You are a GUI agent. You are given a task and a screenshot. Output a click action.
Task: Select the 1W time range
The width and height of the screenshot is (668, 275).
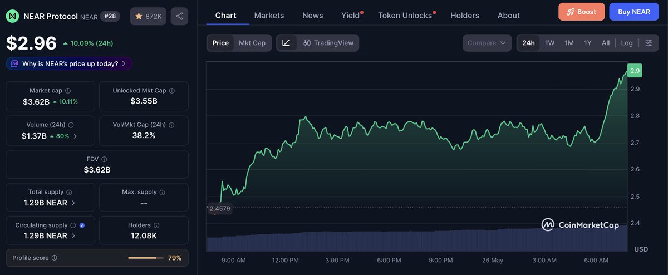[549, 43]
